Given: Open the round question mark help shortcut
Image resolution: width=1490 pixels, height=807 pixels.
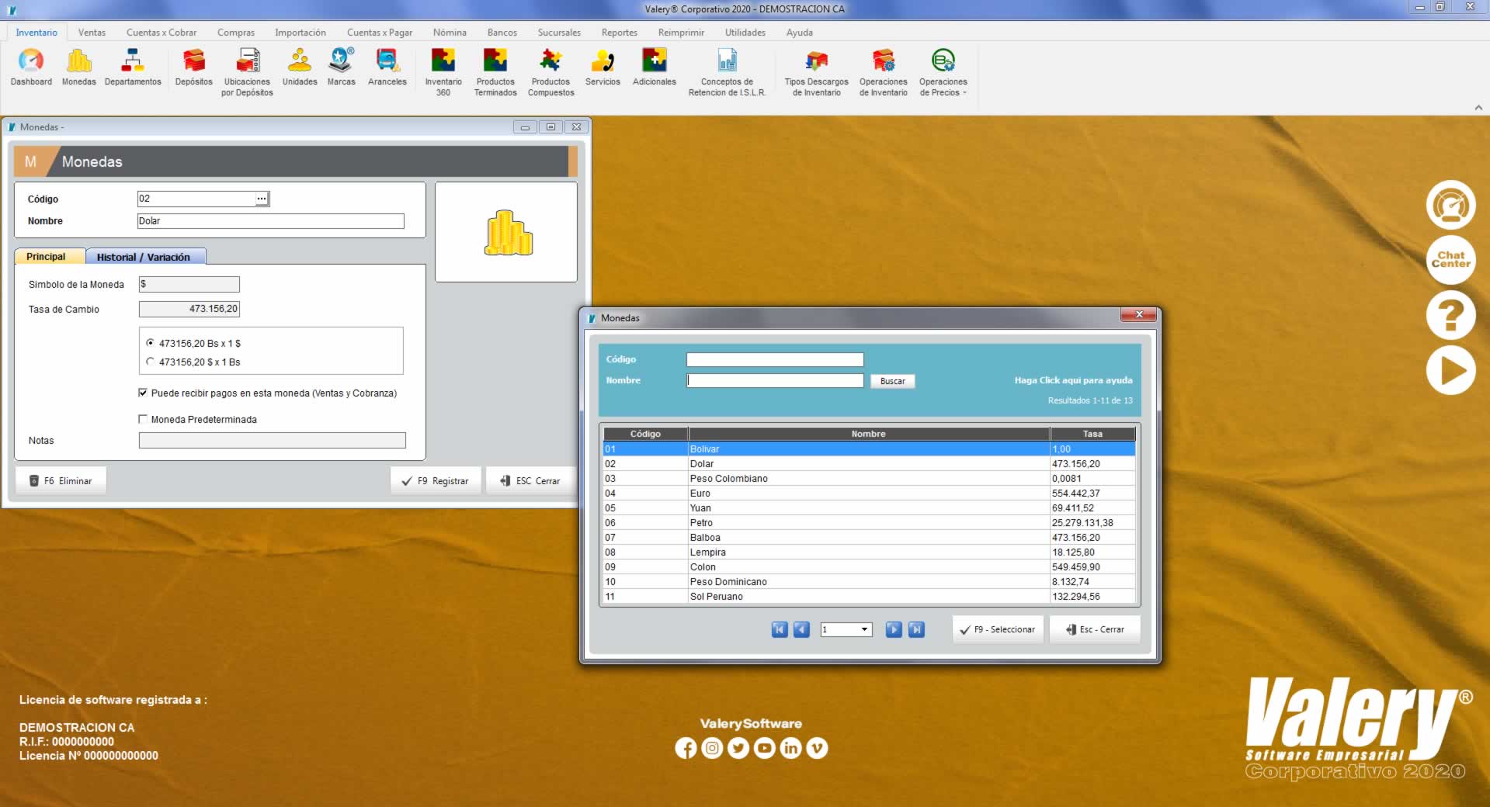Looking at the screenshot, I should 1450,315.
